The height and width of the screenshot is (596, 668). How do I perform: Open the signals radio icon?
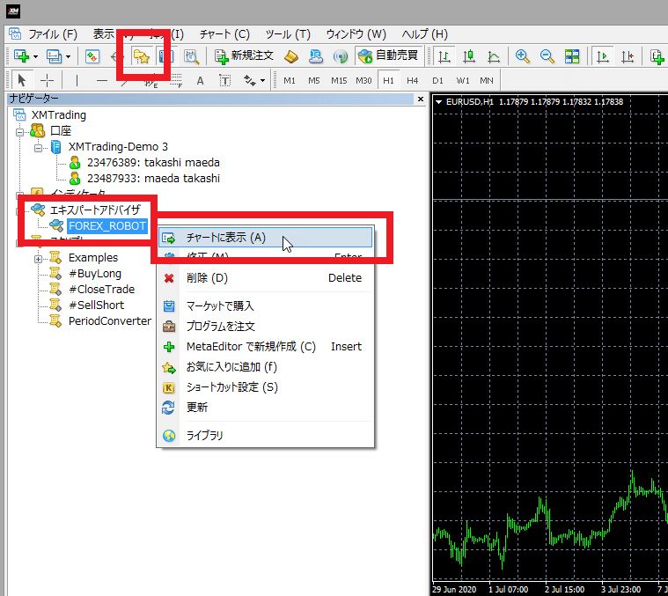coord(341,56)
